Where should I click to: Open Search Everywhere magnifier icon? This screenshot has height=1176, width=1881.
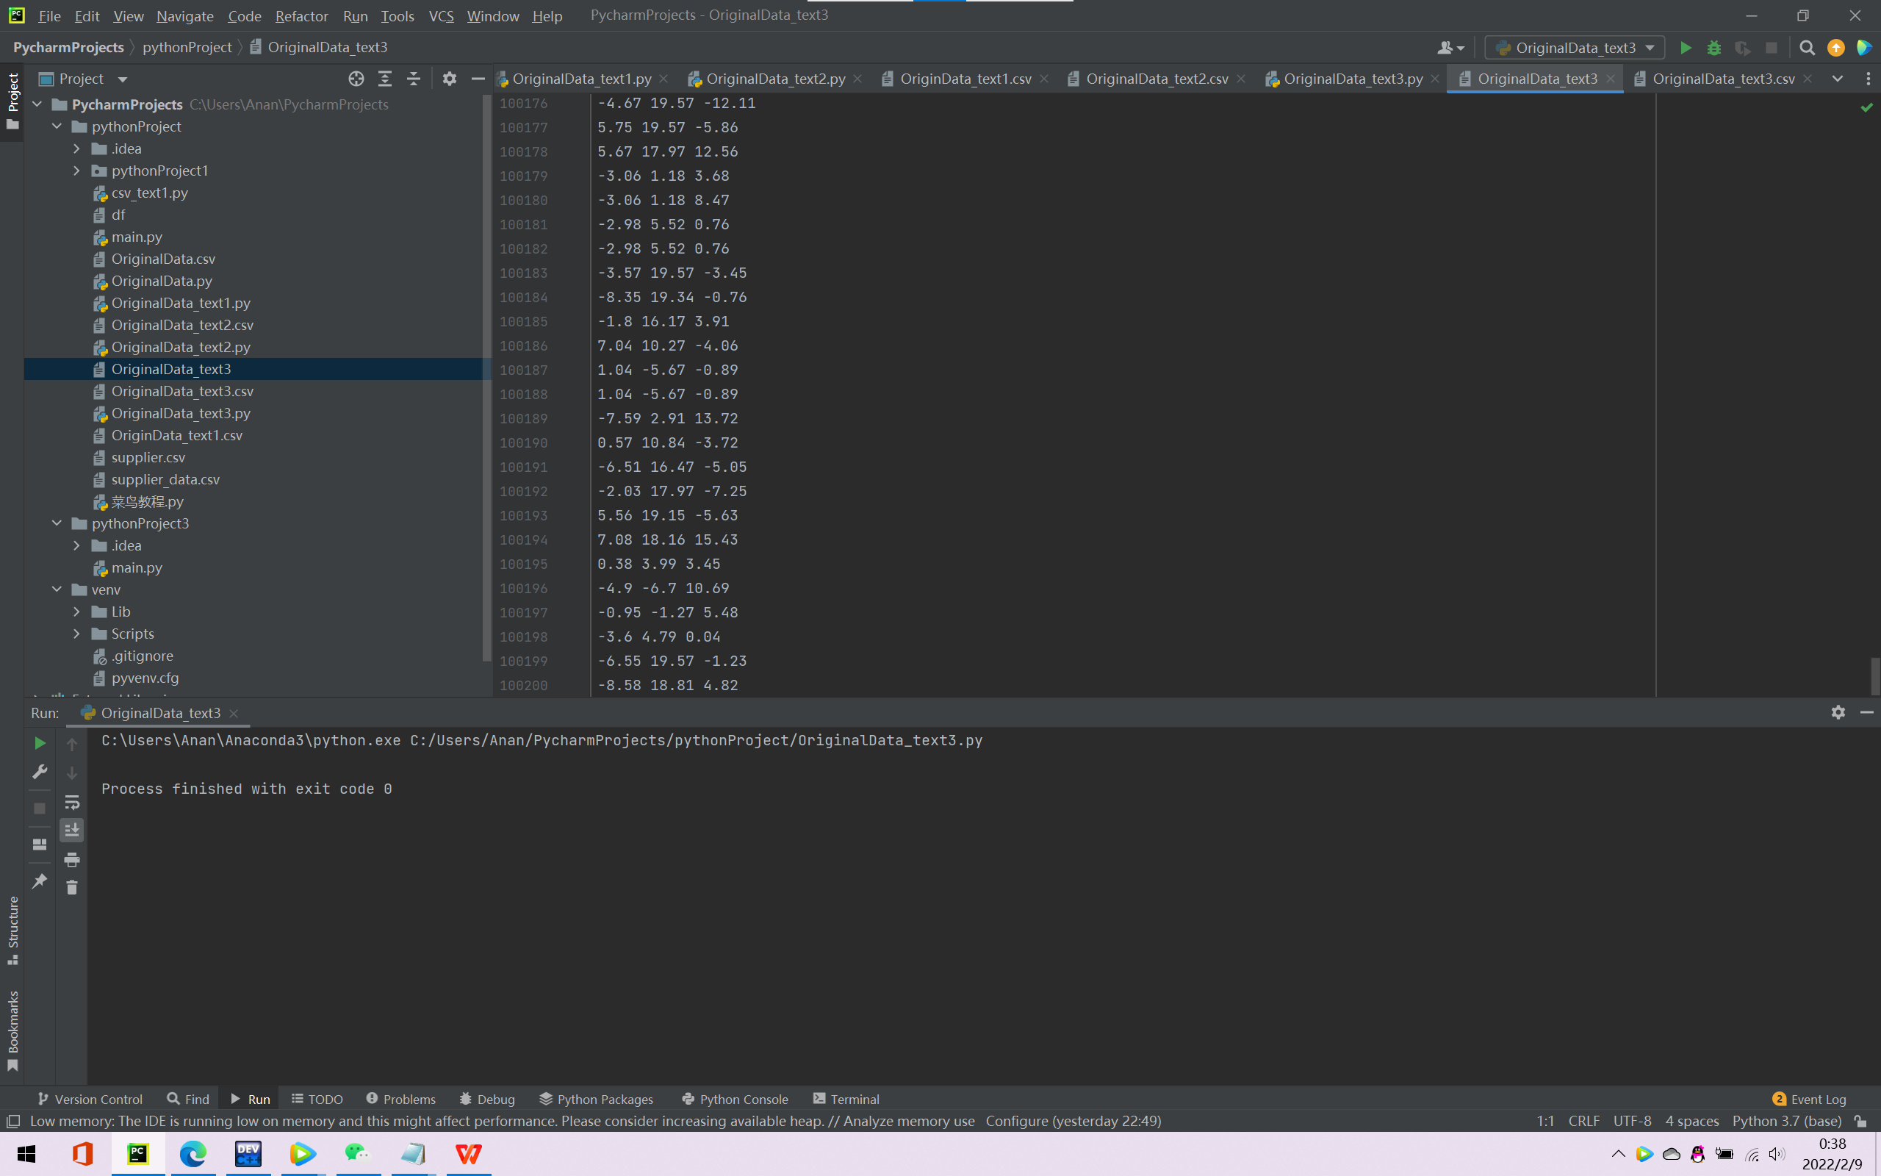[x=1808, y=49]
